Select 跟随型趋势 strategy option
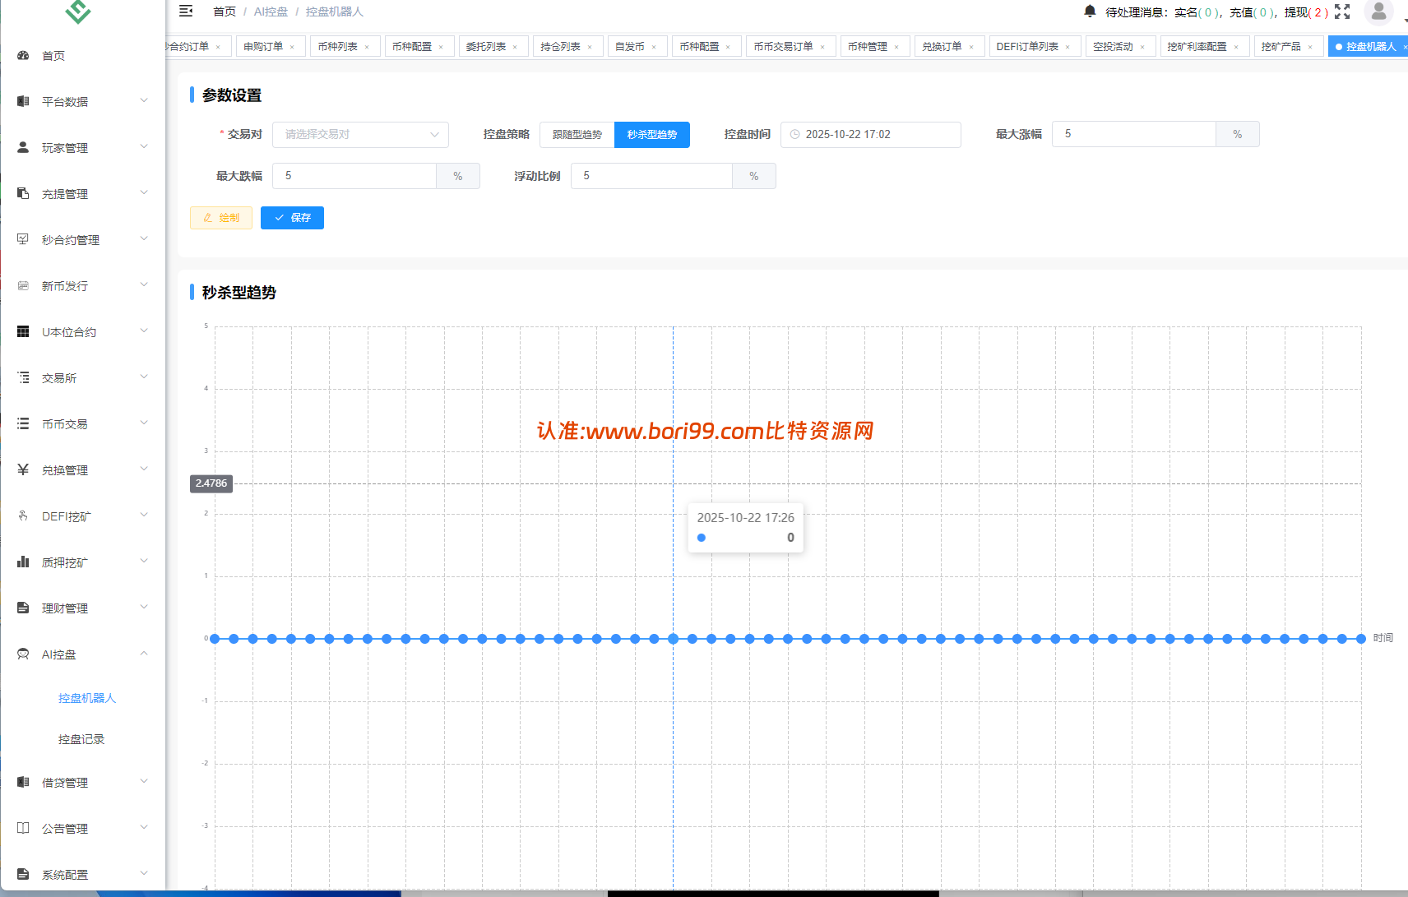This screenshot has width=1408, height=897. point(577,135)
